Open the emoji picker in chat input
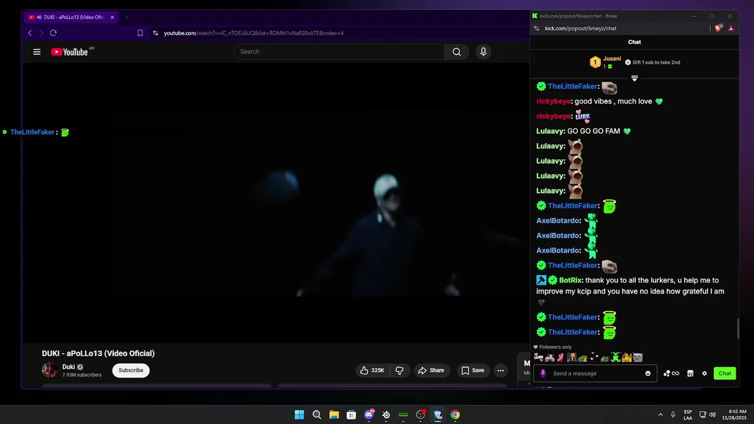The width and height of the screenshot is (754, 424). [648, 373]
